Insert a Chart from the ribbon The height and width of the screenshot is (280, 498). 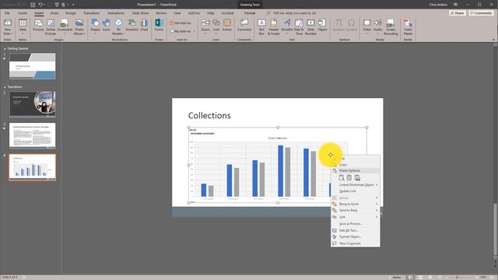pyautogui.click(x=144, y=26)
